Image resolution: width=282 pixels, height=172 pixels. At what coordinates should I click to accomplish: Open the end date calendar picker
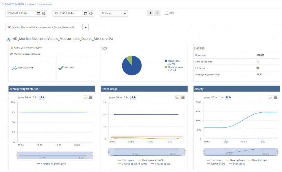tap(86, 13)
